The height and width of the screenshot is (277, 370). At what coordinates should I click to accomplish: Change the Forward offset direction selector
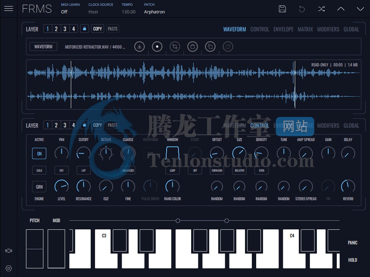click(217, 170)
